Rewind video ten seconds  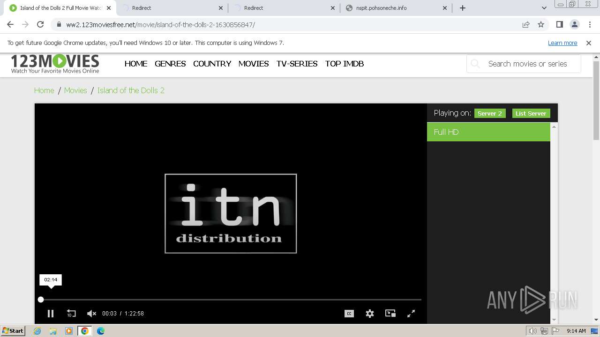click(71, 314)
